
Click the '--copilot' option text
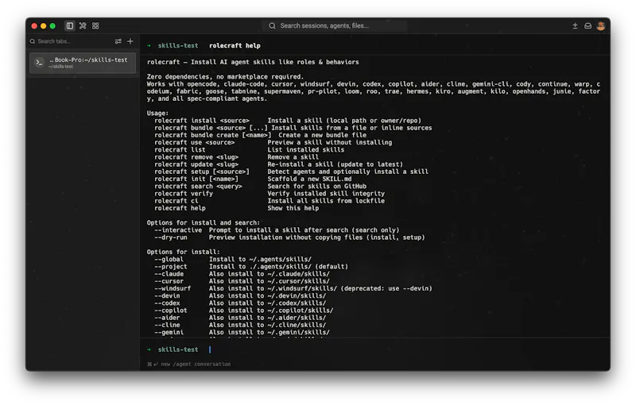click(x=170, y=310)
